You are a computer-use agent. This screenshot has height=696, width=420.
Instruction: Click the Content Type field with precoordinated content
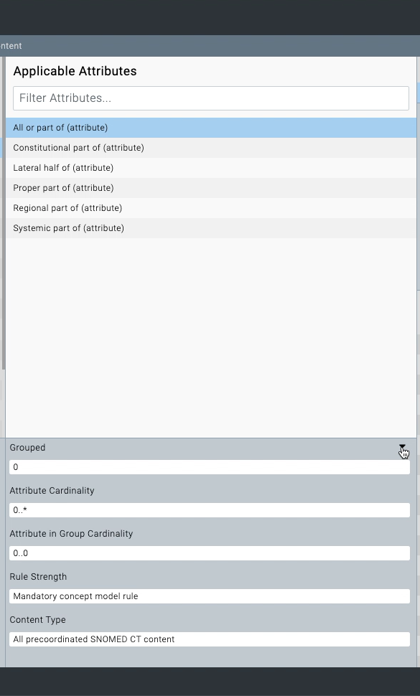coord(210,639)
